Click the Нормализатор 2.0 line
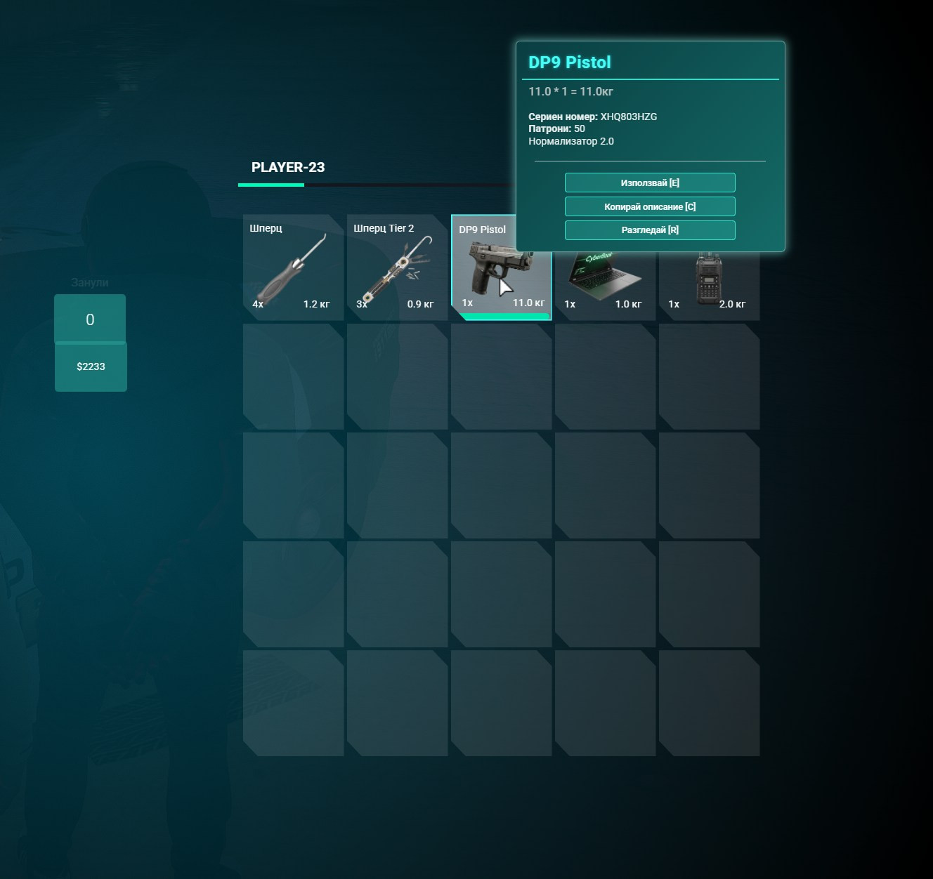 [x=571, y=141]
